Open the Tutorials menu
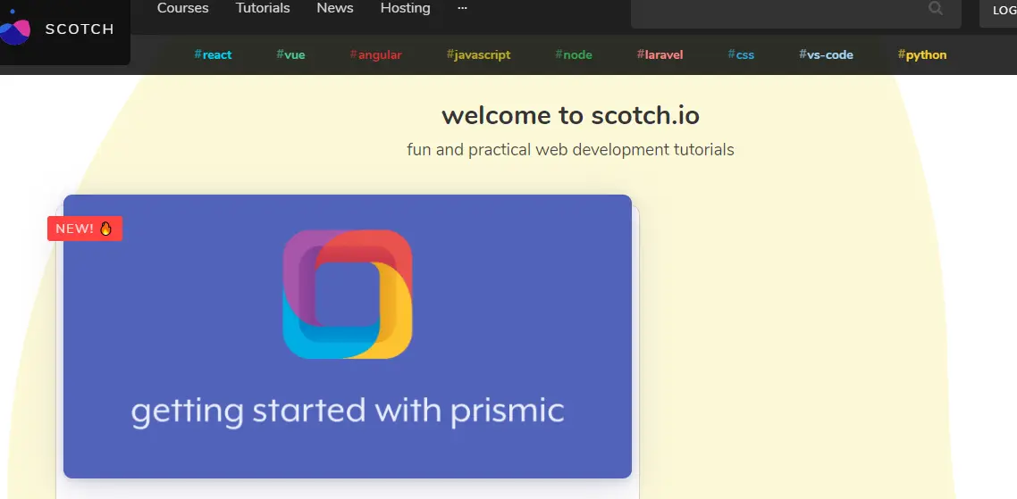The height and width of the screenshot is (499, 1017). click(263, 8)
